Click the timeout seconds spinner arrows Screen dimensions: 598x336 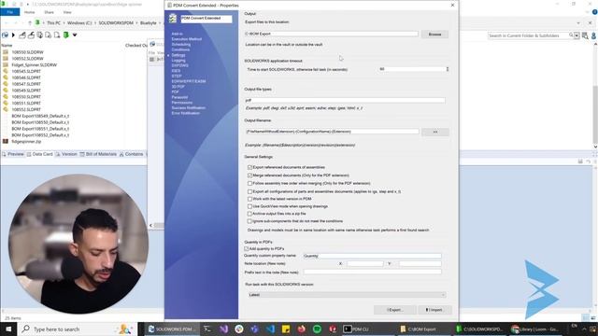tap(448, 69)
